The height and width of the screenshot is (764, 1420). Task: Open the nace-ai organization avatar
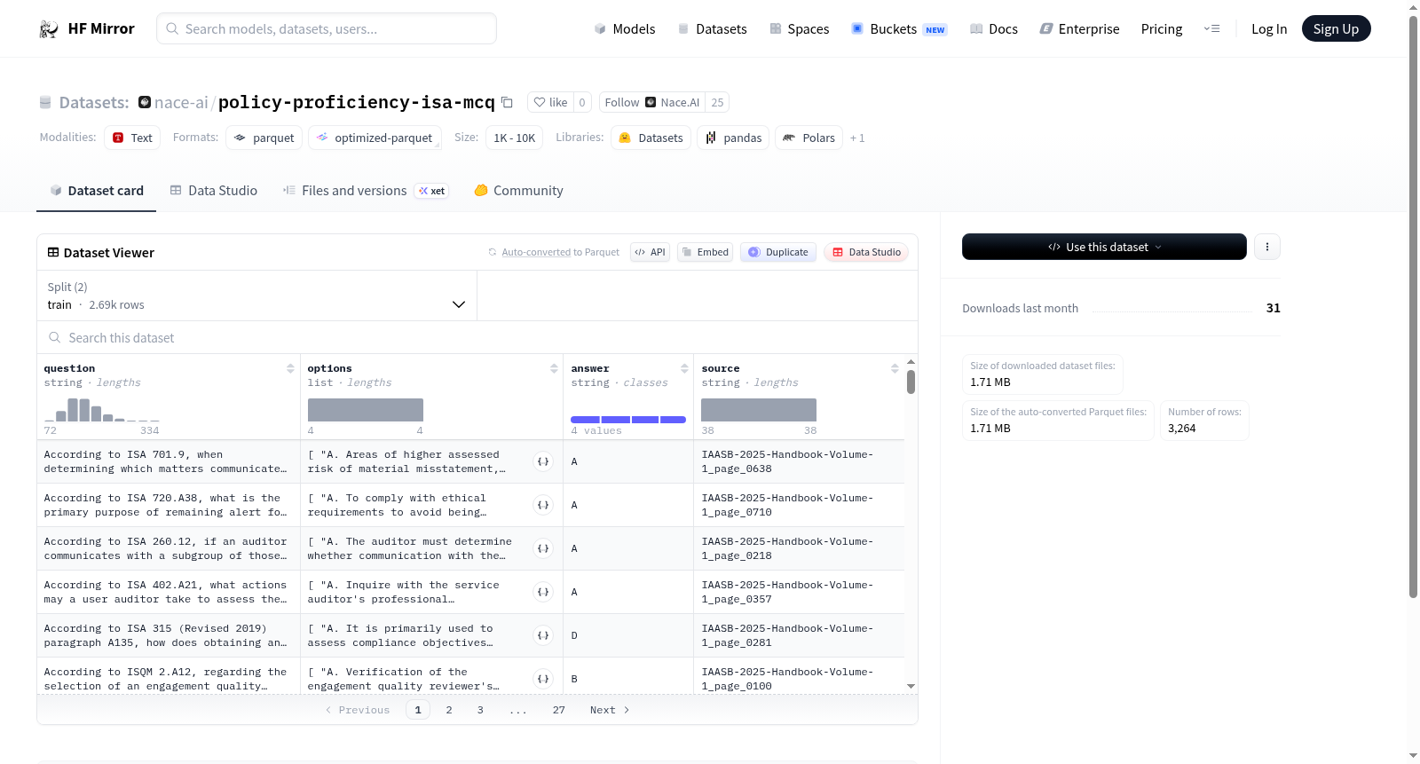pos(145,102)
